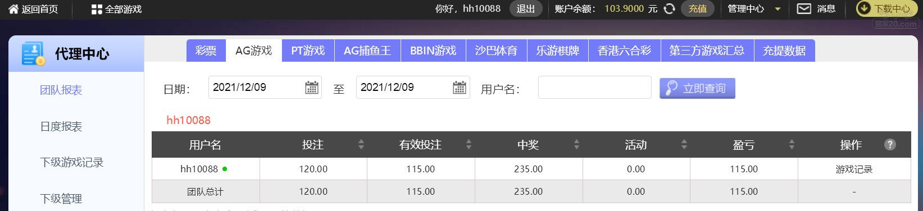The image size is (923, 211).
Task: Sort by 有效投注 column arrows
Action: click(469, 145)
